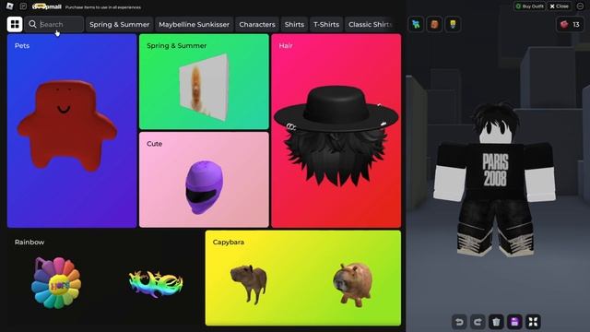
Task: Click the avatar preview character
Action: [x=495, y=180]
